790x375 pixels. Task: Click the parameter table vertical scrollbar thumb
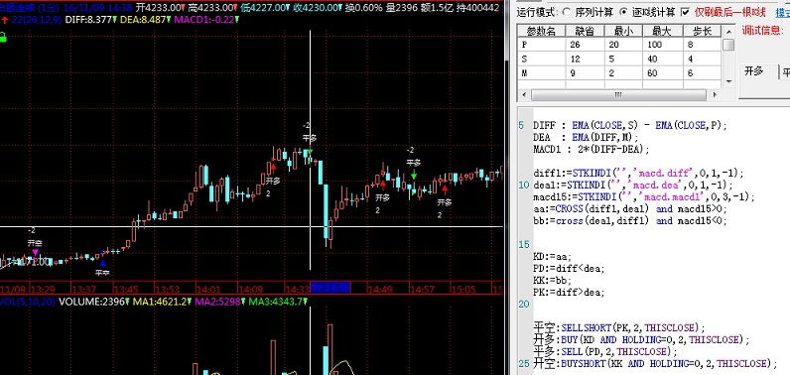pos(728,46)
